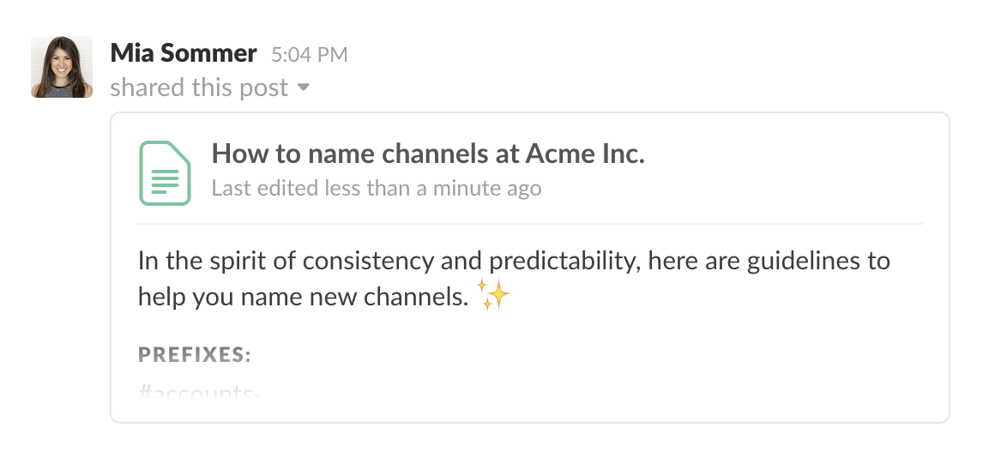Screen dimensions: 983x458
Task: Click the 5:04 PM message timestamp
Action: point(309,54)
